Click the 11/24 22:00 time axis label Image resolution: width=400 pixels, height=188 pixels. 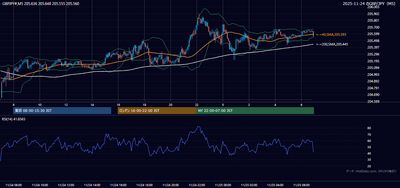[x=197, y=185]
